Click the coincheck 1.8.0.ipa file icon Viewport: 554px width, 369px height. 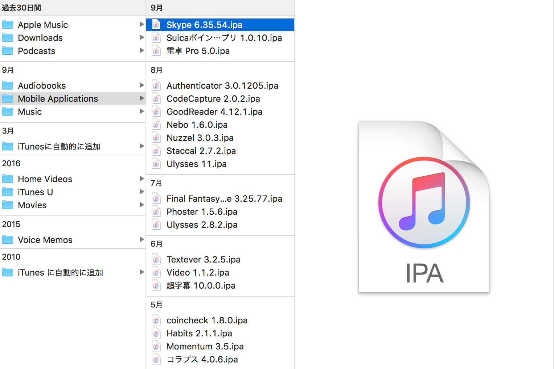pos(156,320)
